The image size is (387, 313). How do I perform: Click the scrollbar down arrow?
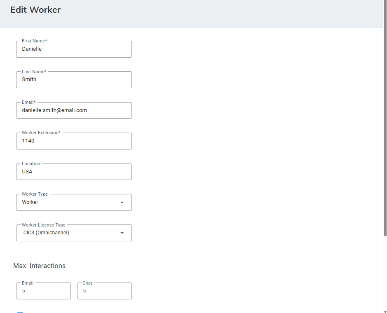[385, 311]
